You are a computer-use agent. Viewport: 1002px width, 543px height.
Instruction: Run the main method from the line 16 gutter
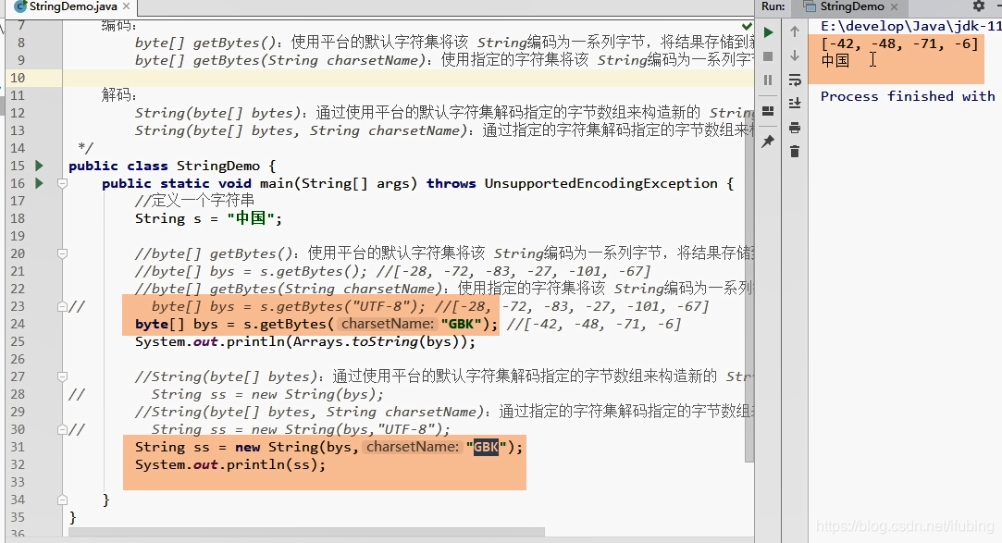coord(39,183)
